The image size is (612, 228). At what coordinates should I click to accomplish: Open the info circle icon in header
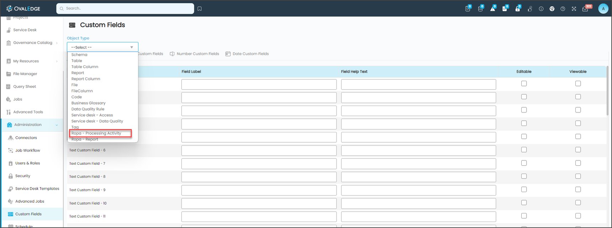[x=541, y=9]
